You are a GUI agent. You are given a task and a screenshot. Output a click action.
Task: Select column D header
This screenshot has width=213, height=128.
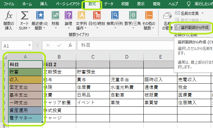[x=127, y=57]
